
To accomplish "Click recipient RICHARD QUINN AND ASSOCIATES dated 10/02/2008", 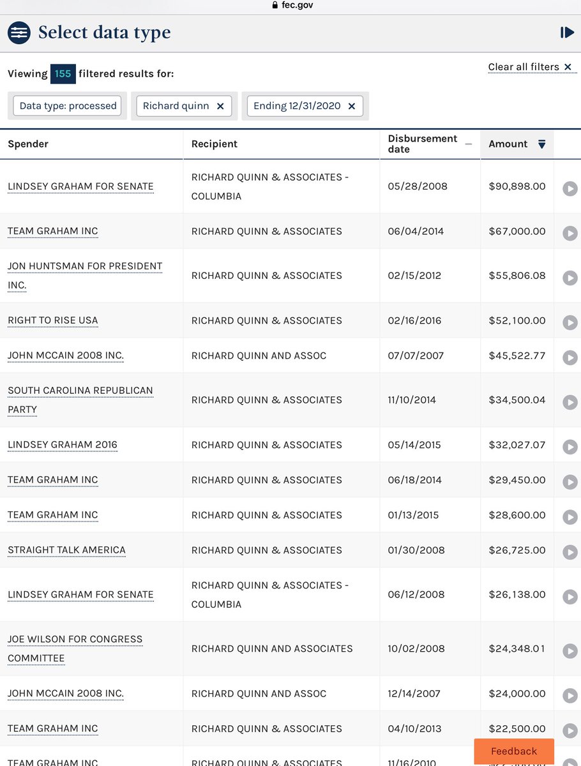I will (x=272, y=649).
